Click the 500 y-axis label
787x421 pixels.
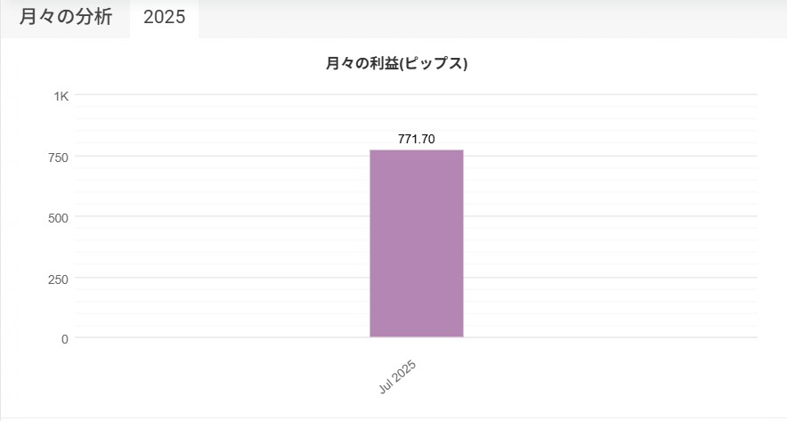(58, 218)
